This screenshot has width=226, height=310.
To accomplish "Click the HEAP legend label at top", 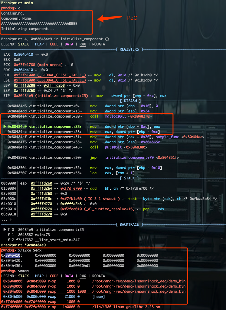I will click(x=39, y=44).
